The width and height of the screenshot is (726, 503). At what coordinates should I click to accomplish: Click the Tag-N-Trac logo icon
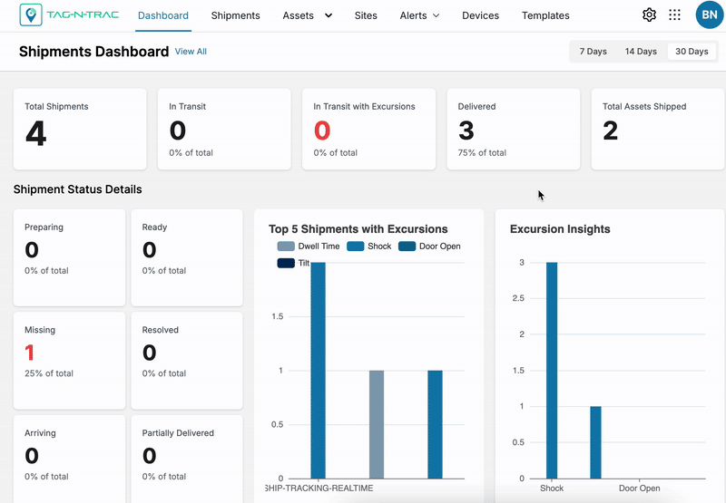31,15
